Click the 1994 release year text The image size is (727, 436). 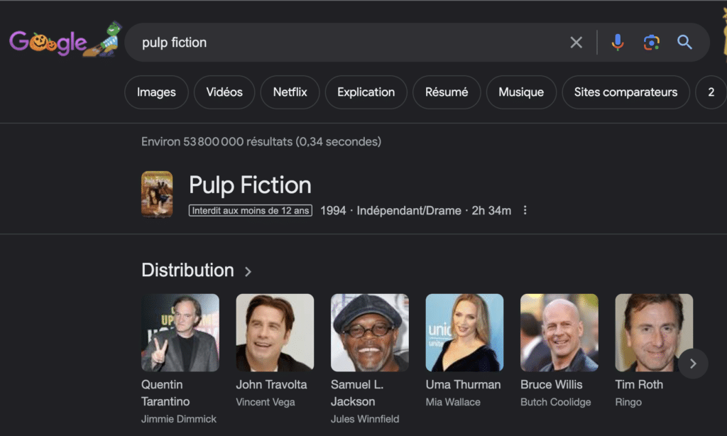[x=333, y=211]
